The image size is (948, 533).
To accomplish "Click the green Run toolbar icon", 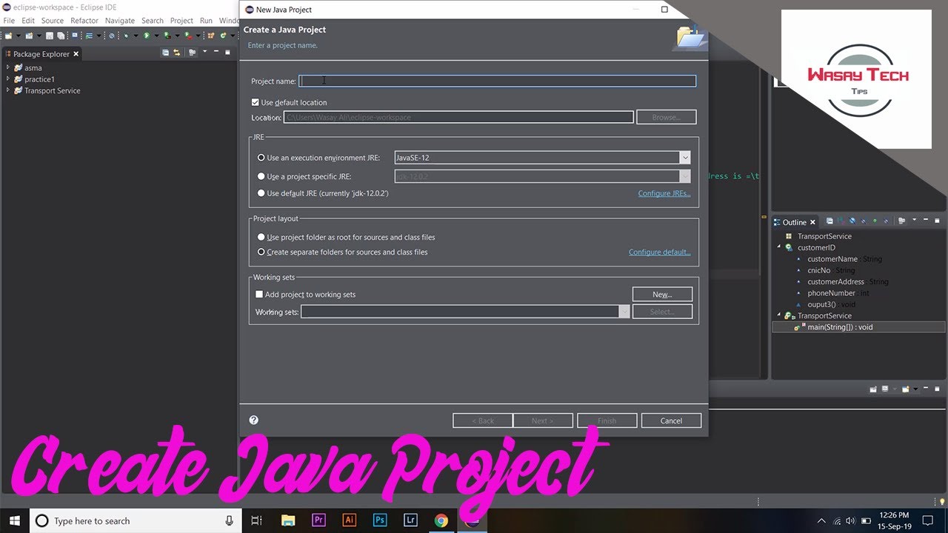I will tap(147, 36).
